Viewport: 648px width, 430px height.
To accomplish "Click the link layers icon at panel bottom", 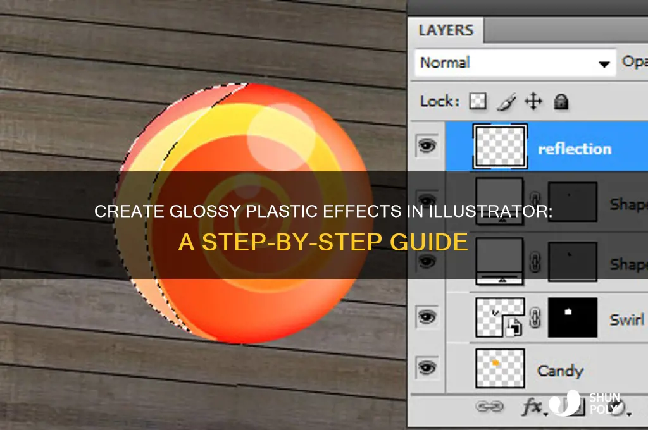I will pyautogui.click(x=489, y=407).
